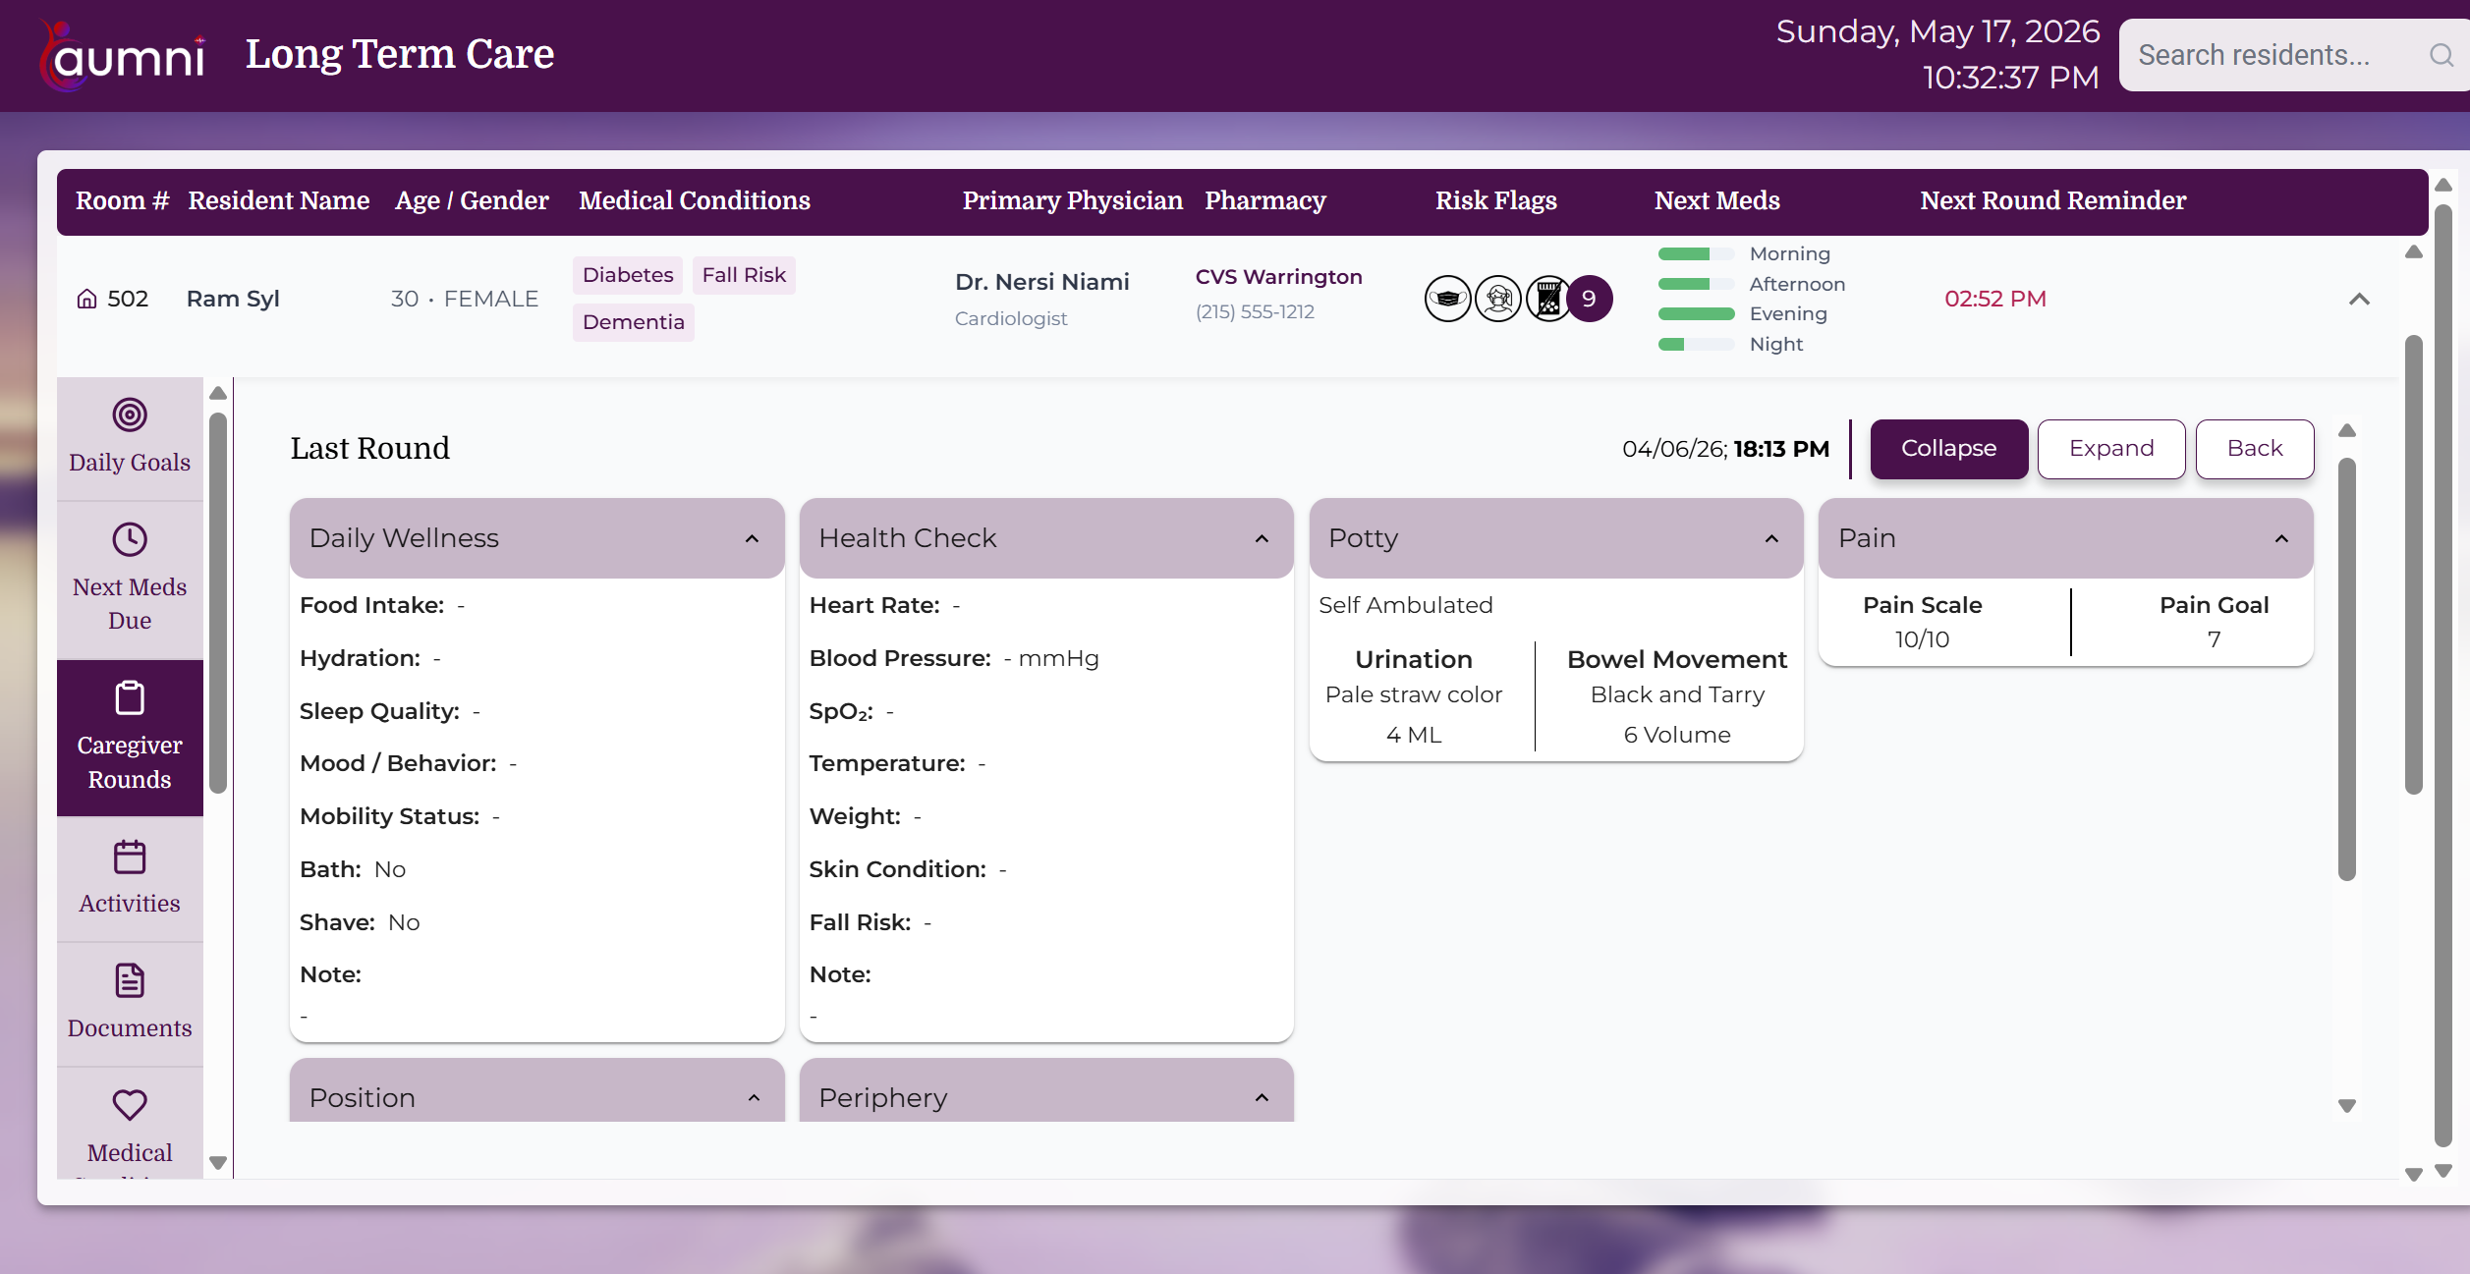2470x1274 pixels.
Task: Open the Daily Goals tab
Action: [130, 438]
